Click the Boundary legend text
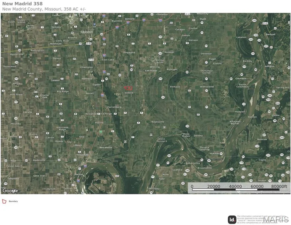291x225 pixels. point(13,201)
